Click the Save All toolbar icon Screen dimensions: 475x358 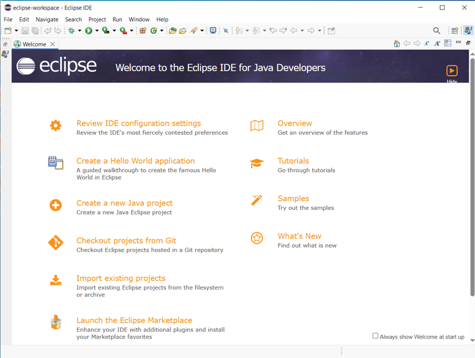tap(35, 30)
